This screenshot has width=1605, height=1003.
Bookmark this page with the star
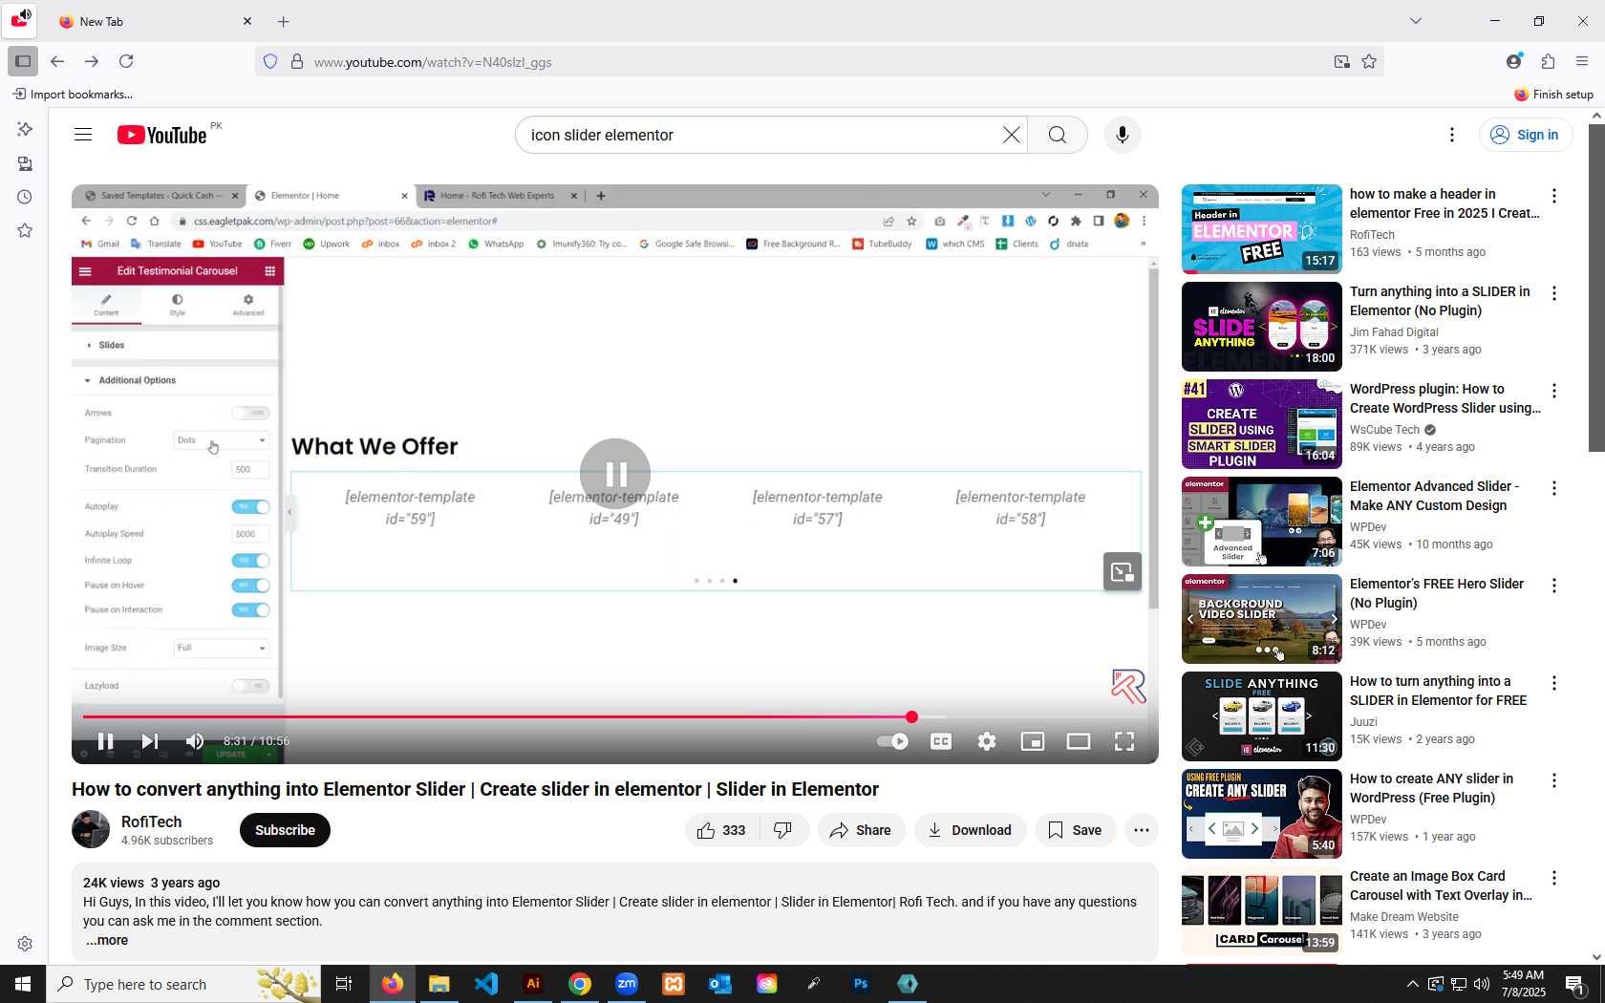pos(1369,61)
